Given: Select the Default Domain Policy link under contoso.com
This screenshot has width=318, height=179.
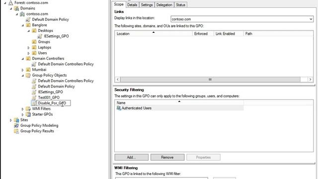Looking at the screenshot, I should point(50,19).
